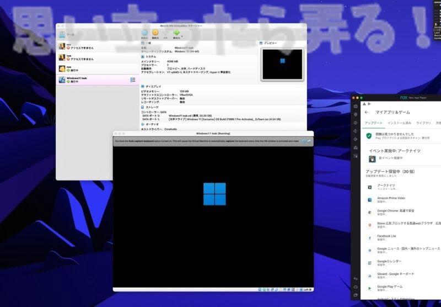Select the Windows11 leak VM entry
441x307 pixels.
98,80
